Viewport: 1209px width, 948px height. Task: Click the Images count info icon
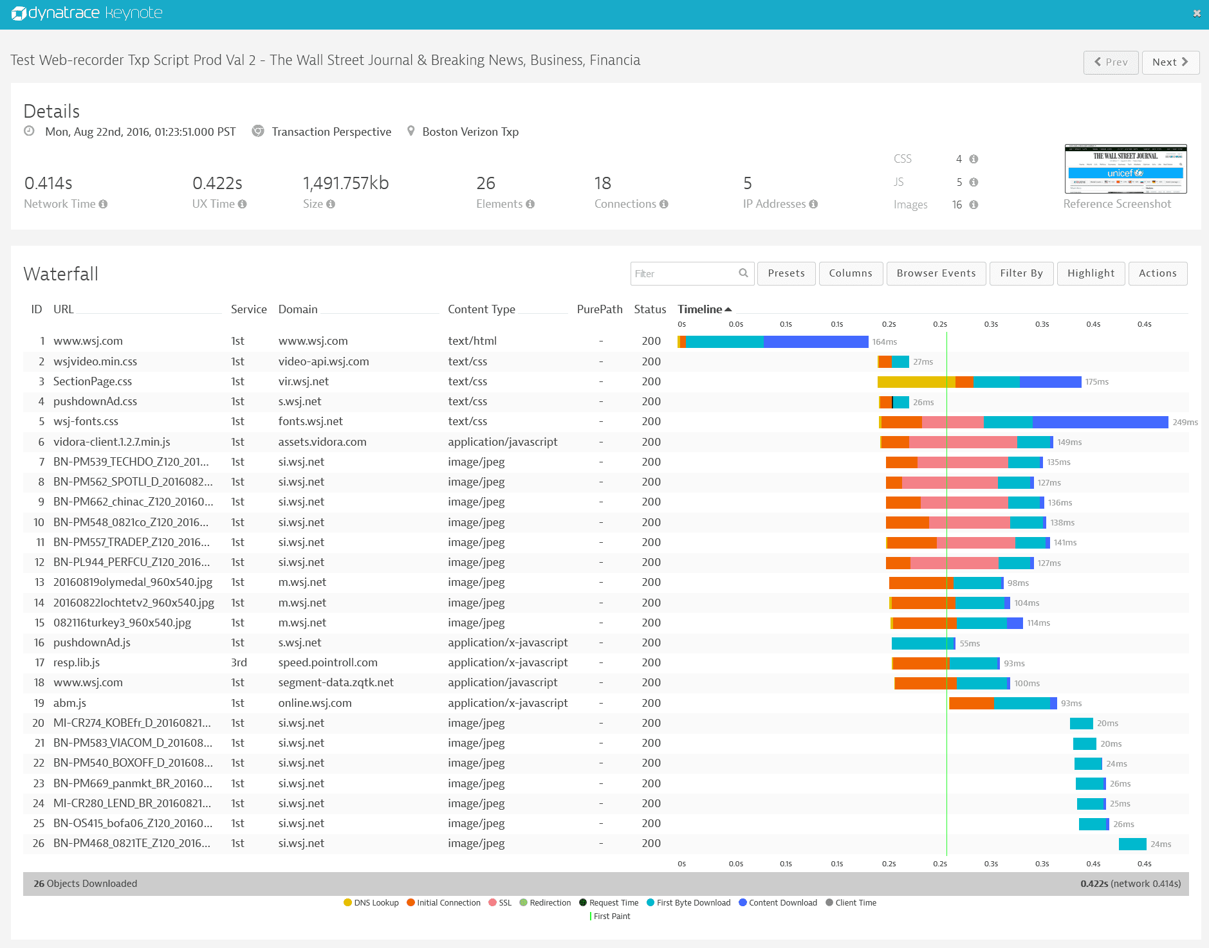coord(974,205)
